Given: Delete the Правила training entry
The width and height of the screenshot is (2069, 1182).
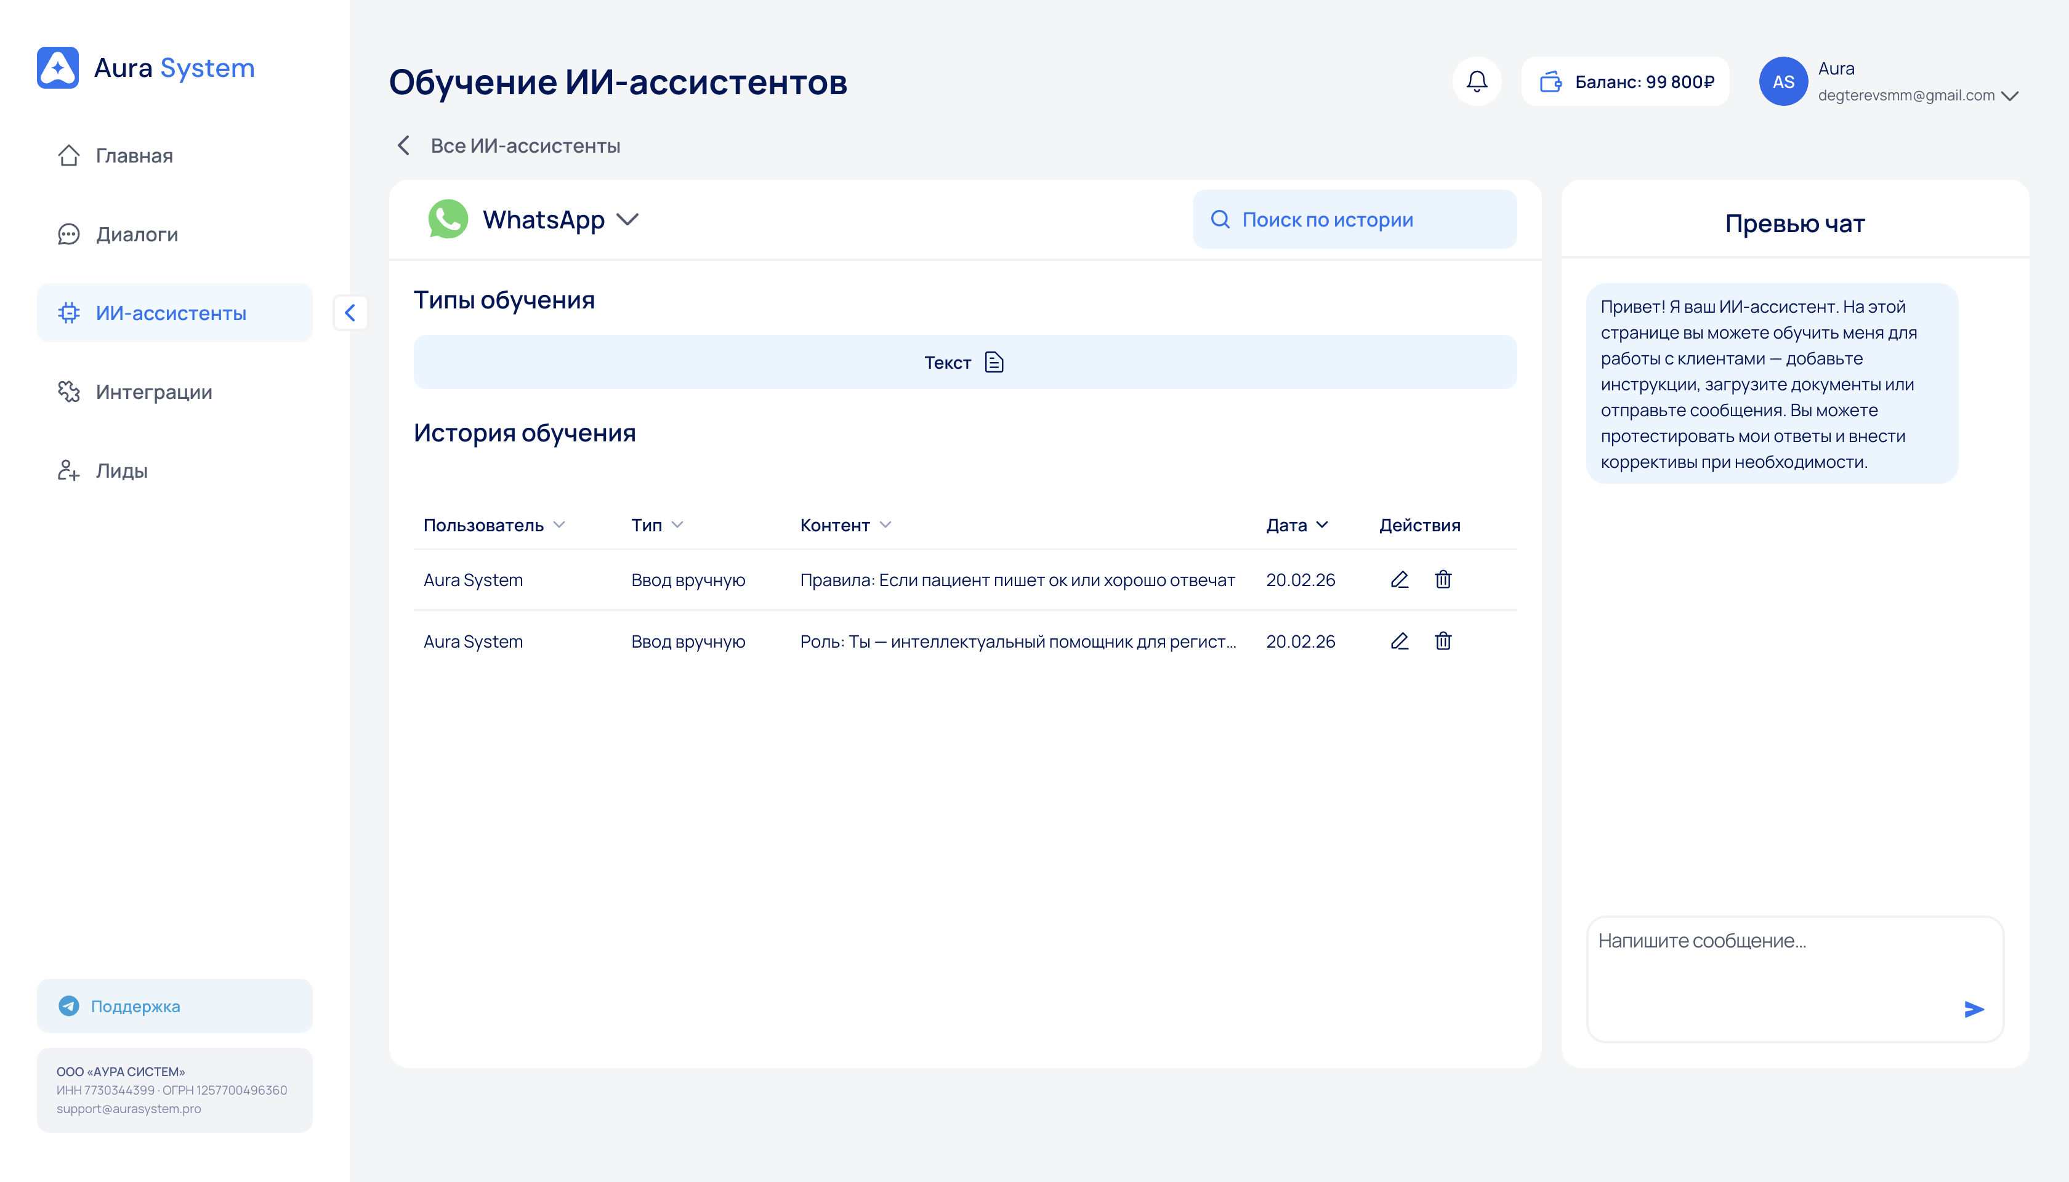Looking at the screenshot, I should (1443, 580).
